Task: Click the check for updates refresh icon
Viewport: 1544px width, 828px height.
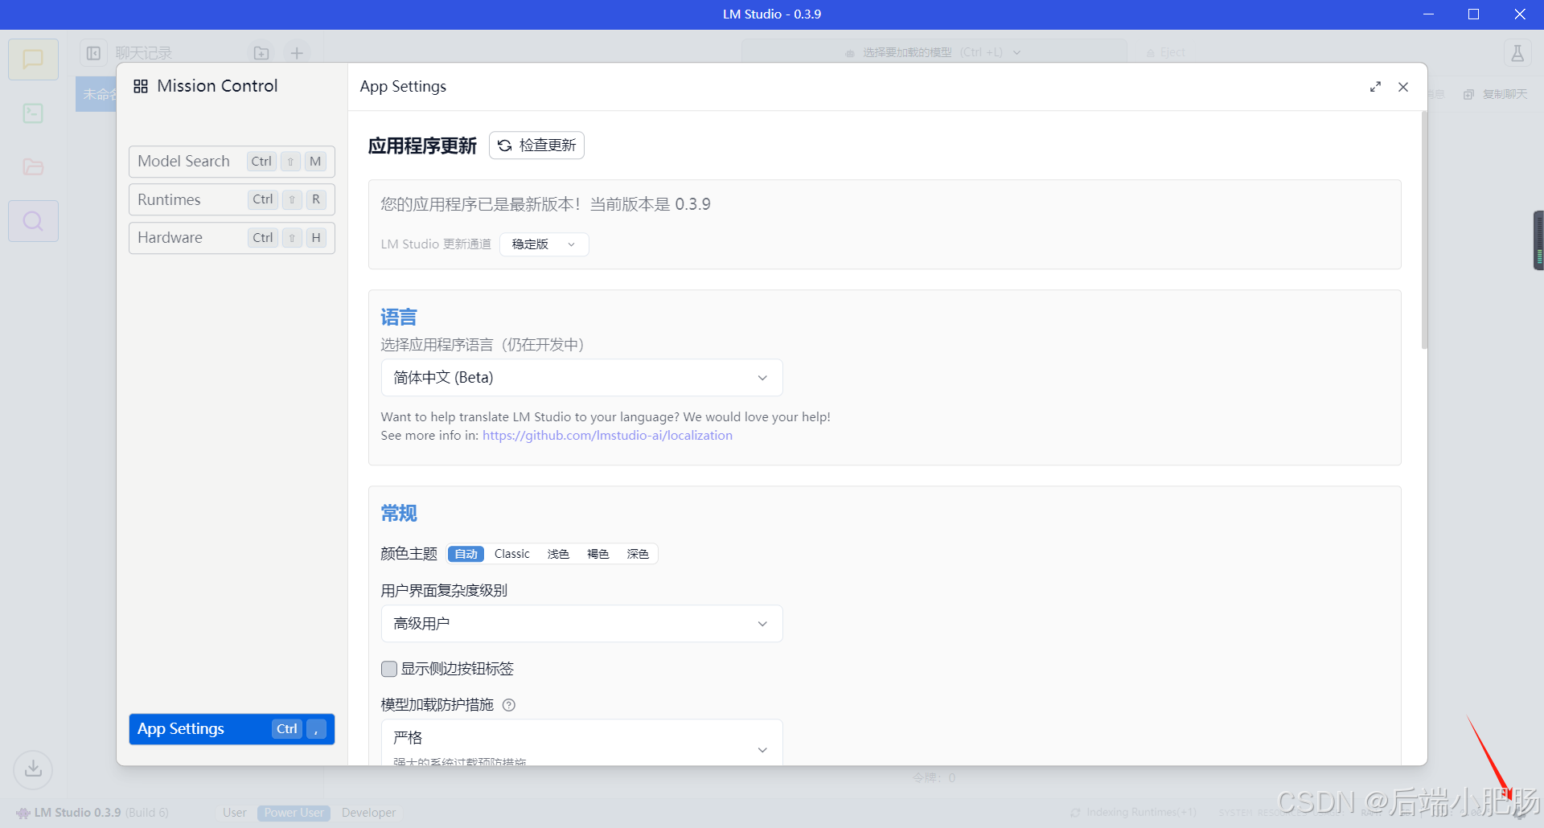Action: coord(504,146)
